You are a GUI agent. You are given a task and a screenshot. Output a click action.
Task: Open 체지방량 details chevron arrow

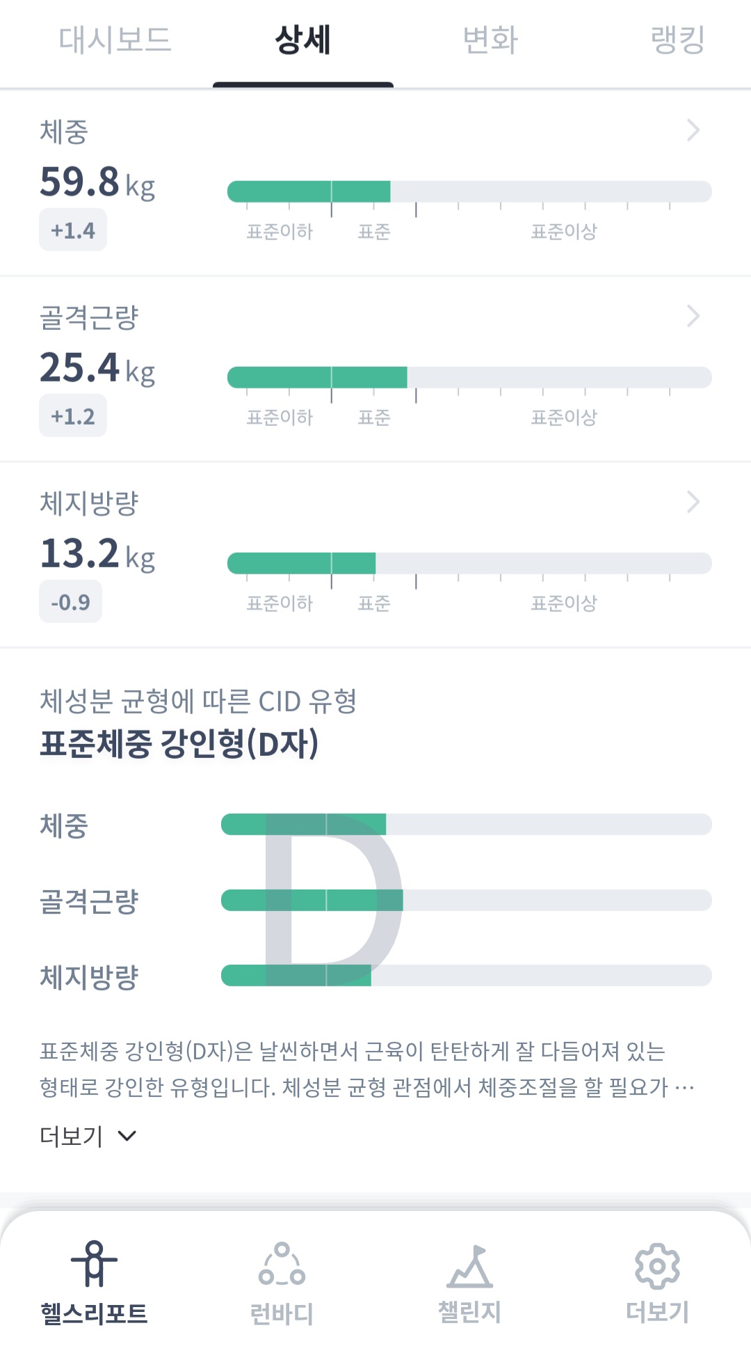[x=693, y=502]
